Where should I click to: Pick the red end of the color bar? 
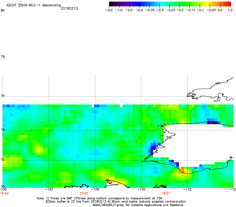pos(228,4)
